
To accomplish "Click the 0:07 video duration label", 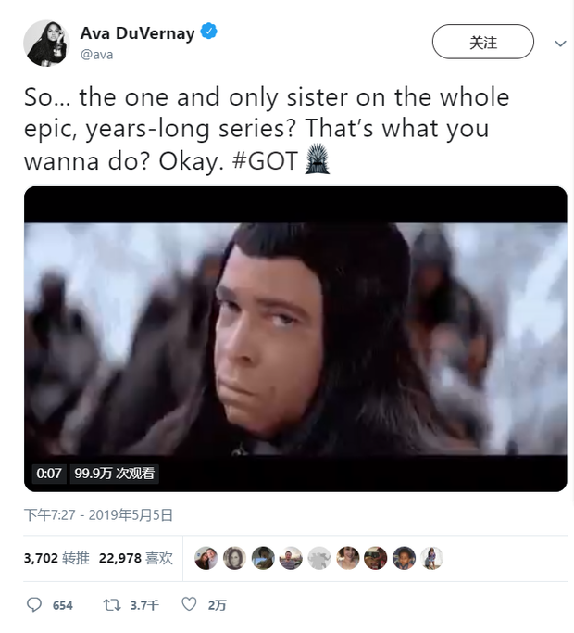I will pyautogui.click(x=49, y=474).
